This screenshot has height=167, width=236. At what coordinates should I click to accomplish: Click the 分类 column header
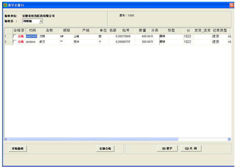pyautogui.click(x=155, y=30)
